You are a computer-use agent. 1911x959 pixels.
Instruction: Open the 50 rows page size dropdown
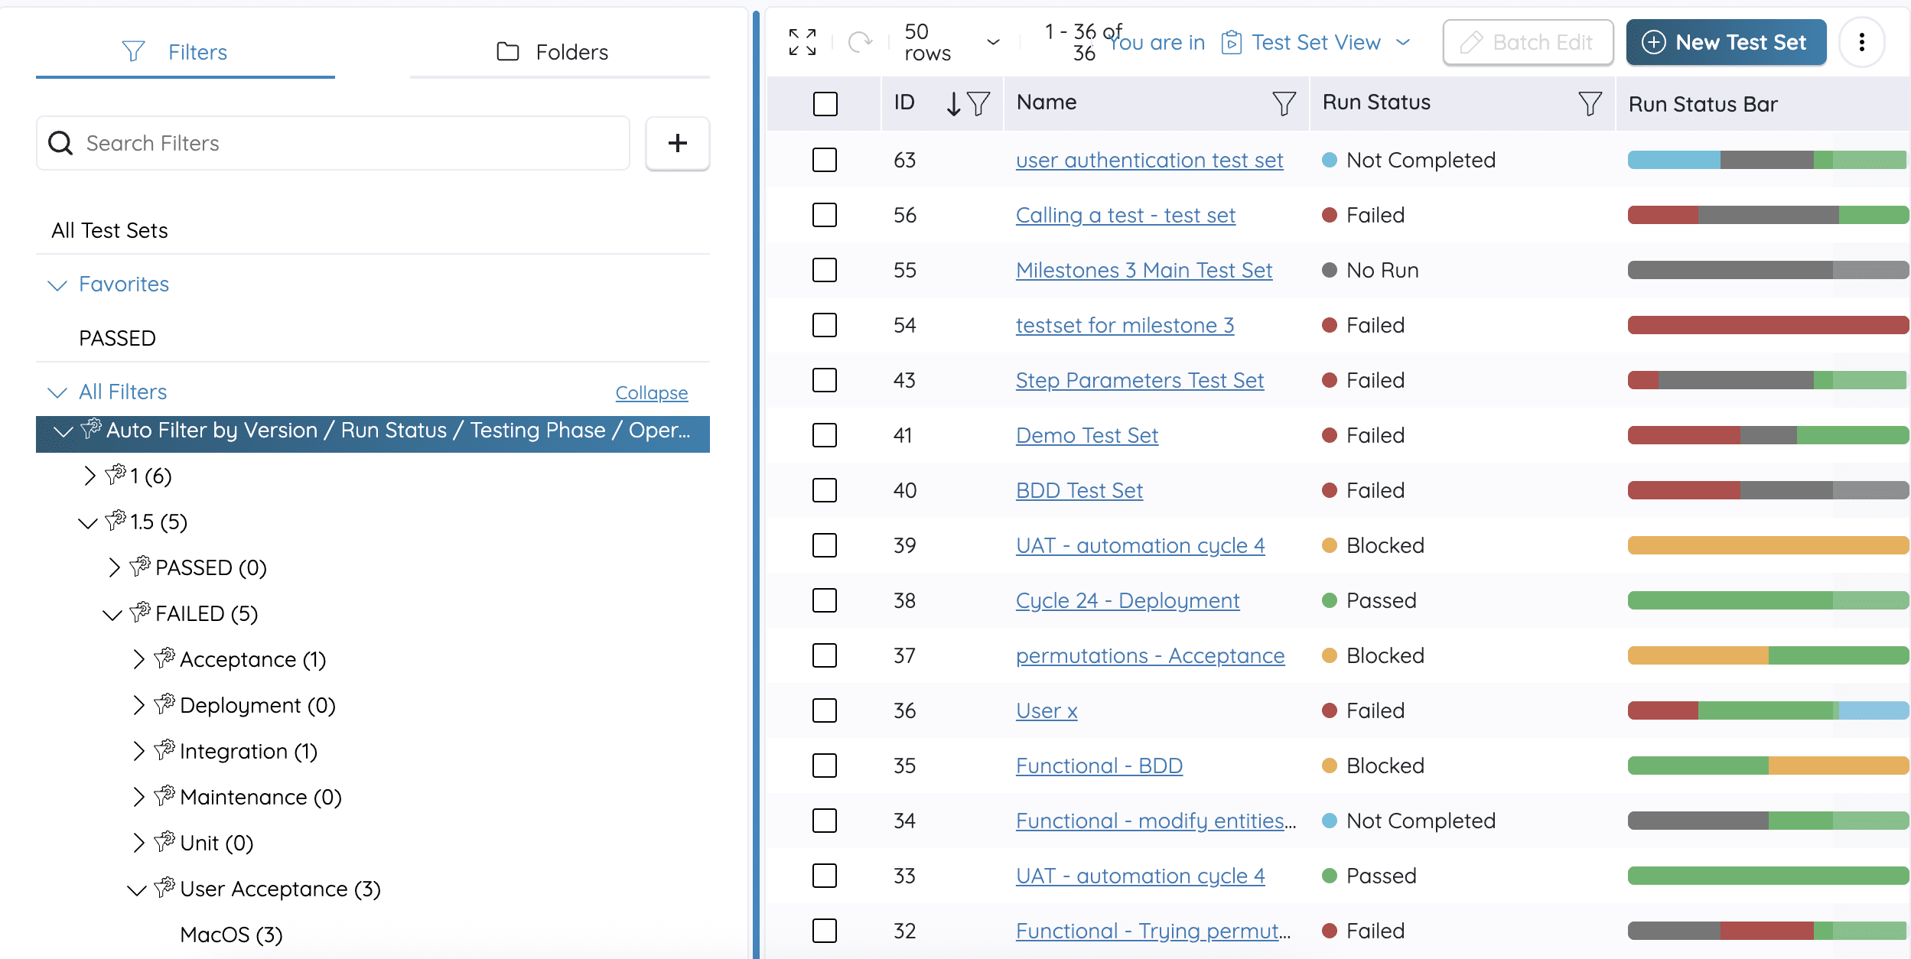point(952,42)
